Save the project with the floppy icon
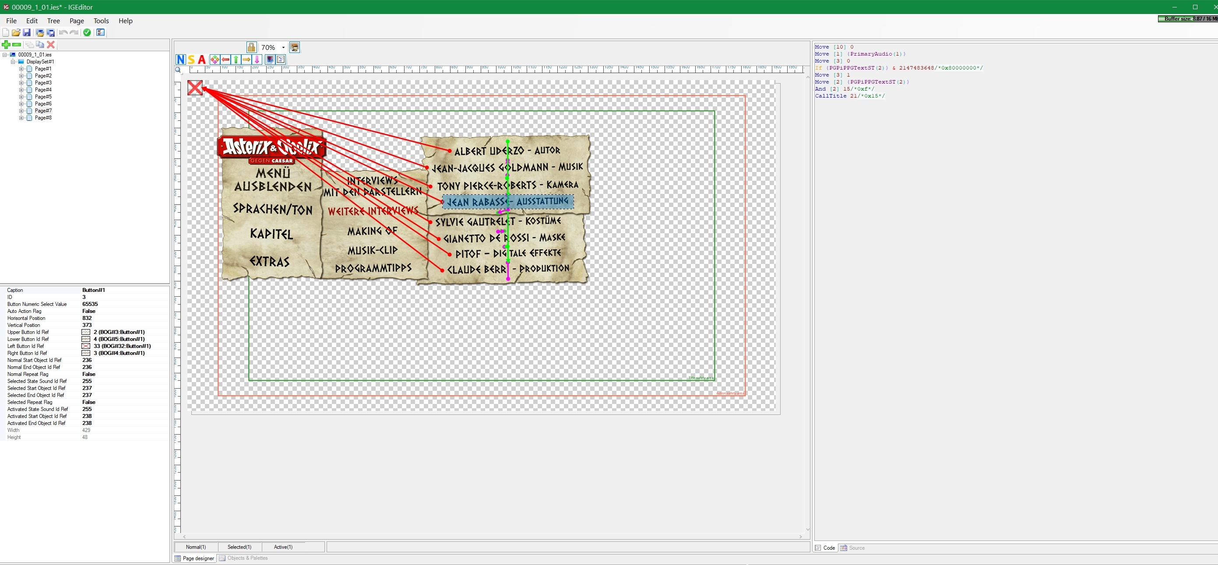This screenshot has height=565, width=1218. click(27, 33)
